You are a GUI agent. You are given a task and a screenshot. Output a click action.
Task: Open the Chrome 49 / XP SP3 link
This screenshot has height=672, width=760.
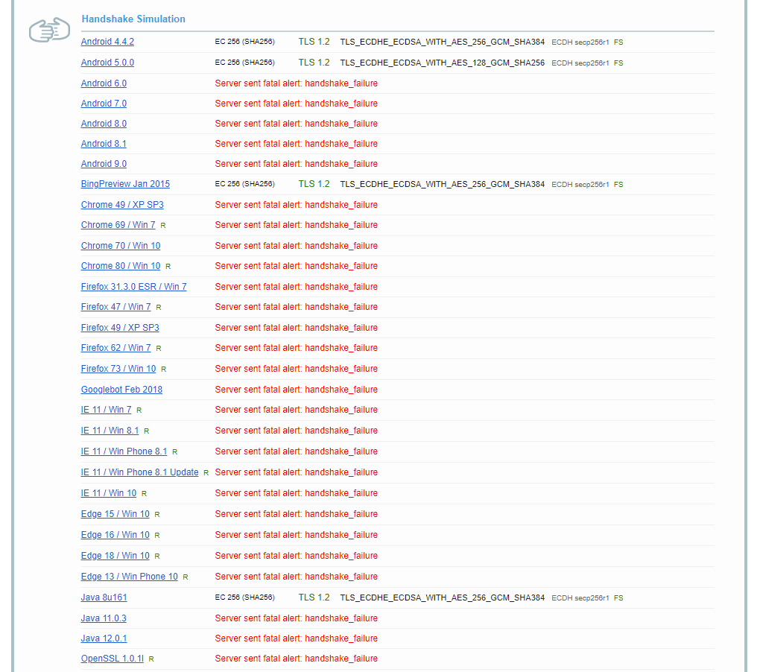[122, 204]
